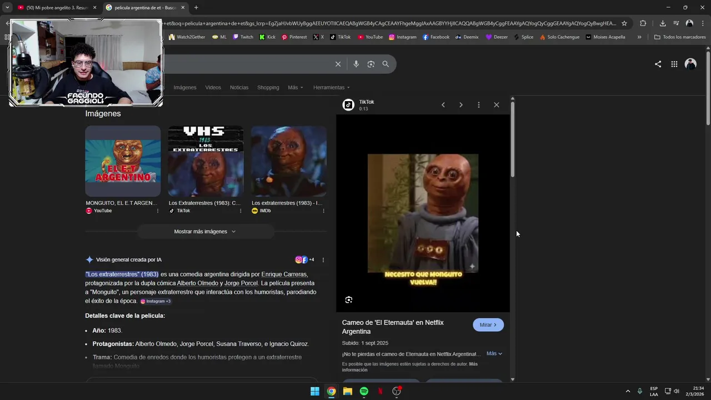Image resolution: width=711 pixels, height=400 pixels.
Task: Open the Pinterest bookmark
Action: pyautogui.click(x=294, y=37)
